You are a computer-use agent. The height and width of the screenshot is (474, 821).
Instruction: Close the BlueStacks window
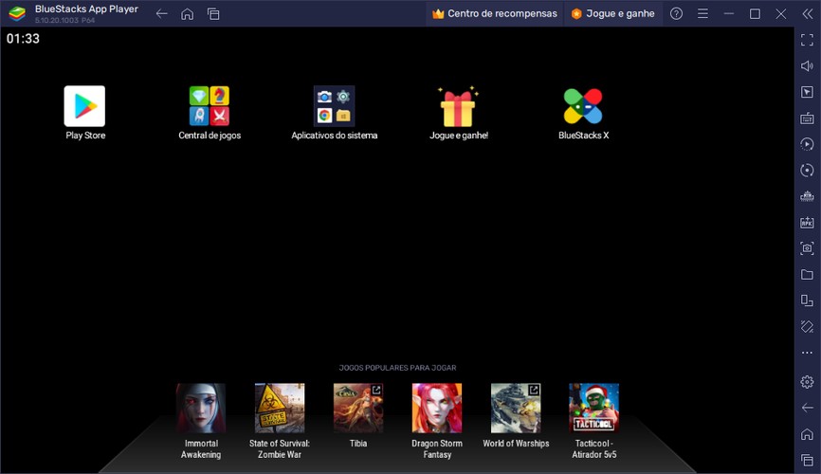[781, 13]
